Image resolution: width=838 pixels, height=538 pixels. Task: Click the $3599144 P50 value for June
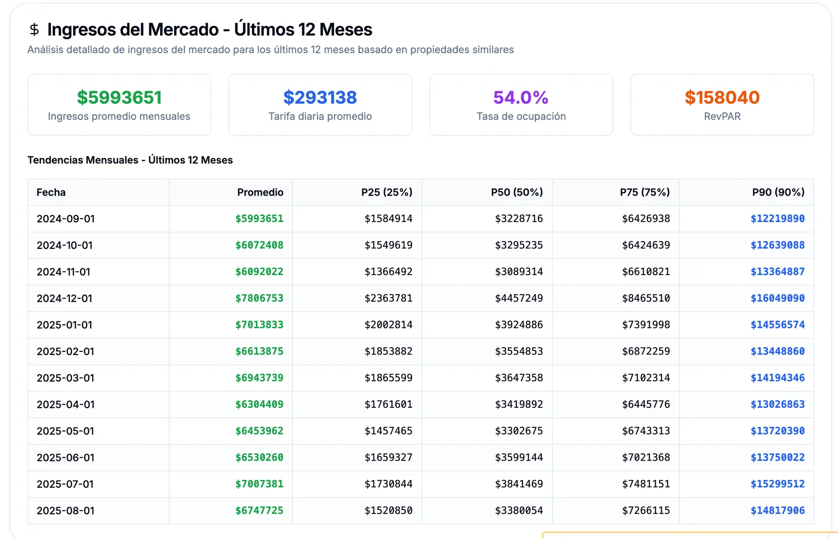(519, 458)
